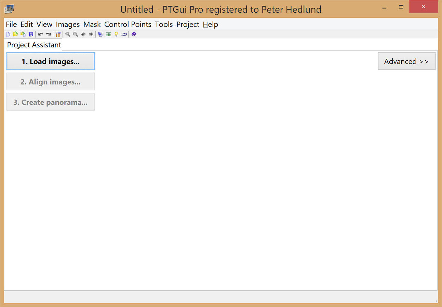The width and height of the screenshot is (442, 307).
Task: Click the 3. Create panorama button
Action: tap(51, 102)
